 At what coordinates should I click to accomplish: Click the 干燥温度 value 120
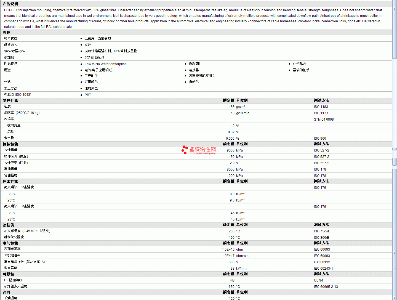(x=232, y=298)
